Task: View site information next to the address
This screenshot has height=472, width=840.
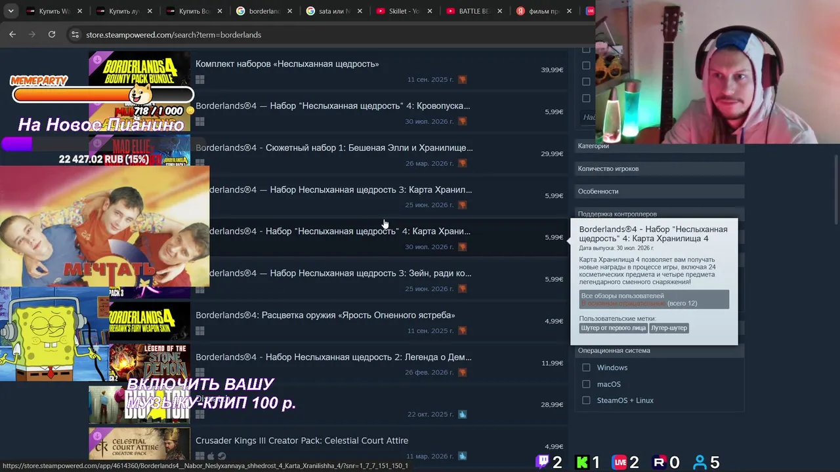Action: [x=75, y=35]
